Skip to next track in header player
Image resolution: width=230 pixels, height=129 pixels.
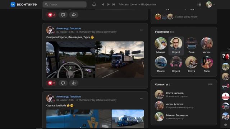[x=114, y=5]
